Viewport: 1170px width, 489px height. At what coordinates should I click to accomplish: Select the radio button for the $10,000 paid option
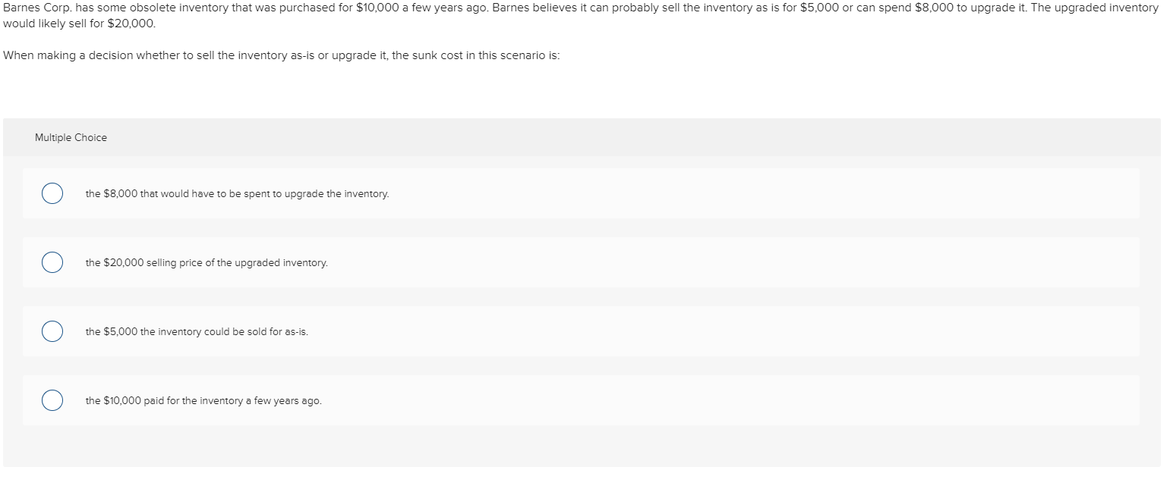coord(51,400)
